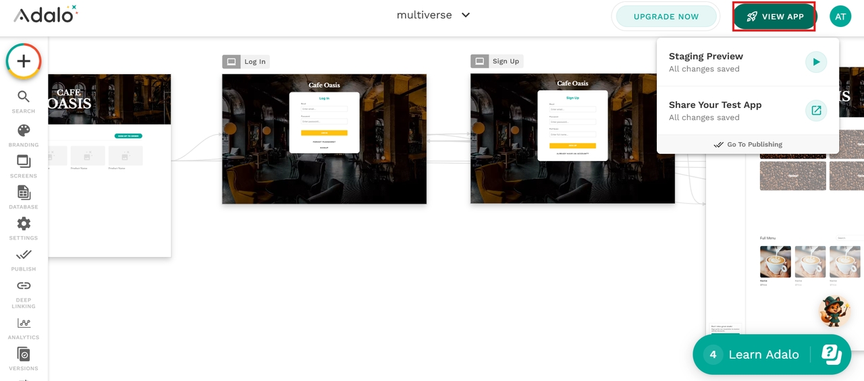Select the Log In screen label
The image size is (864, 381).
[255, 61]
